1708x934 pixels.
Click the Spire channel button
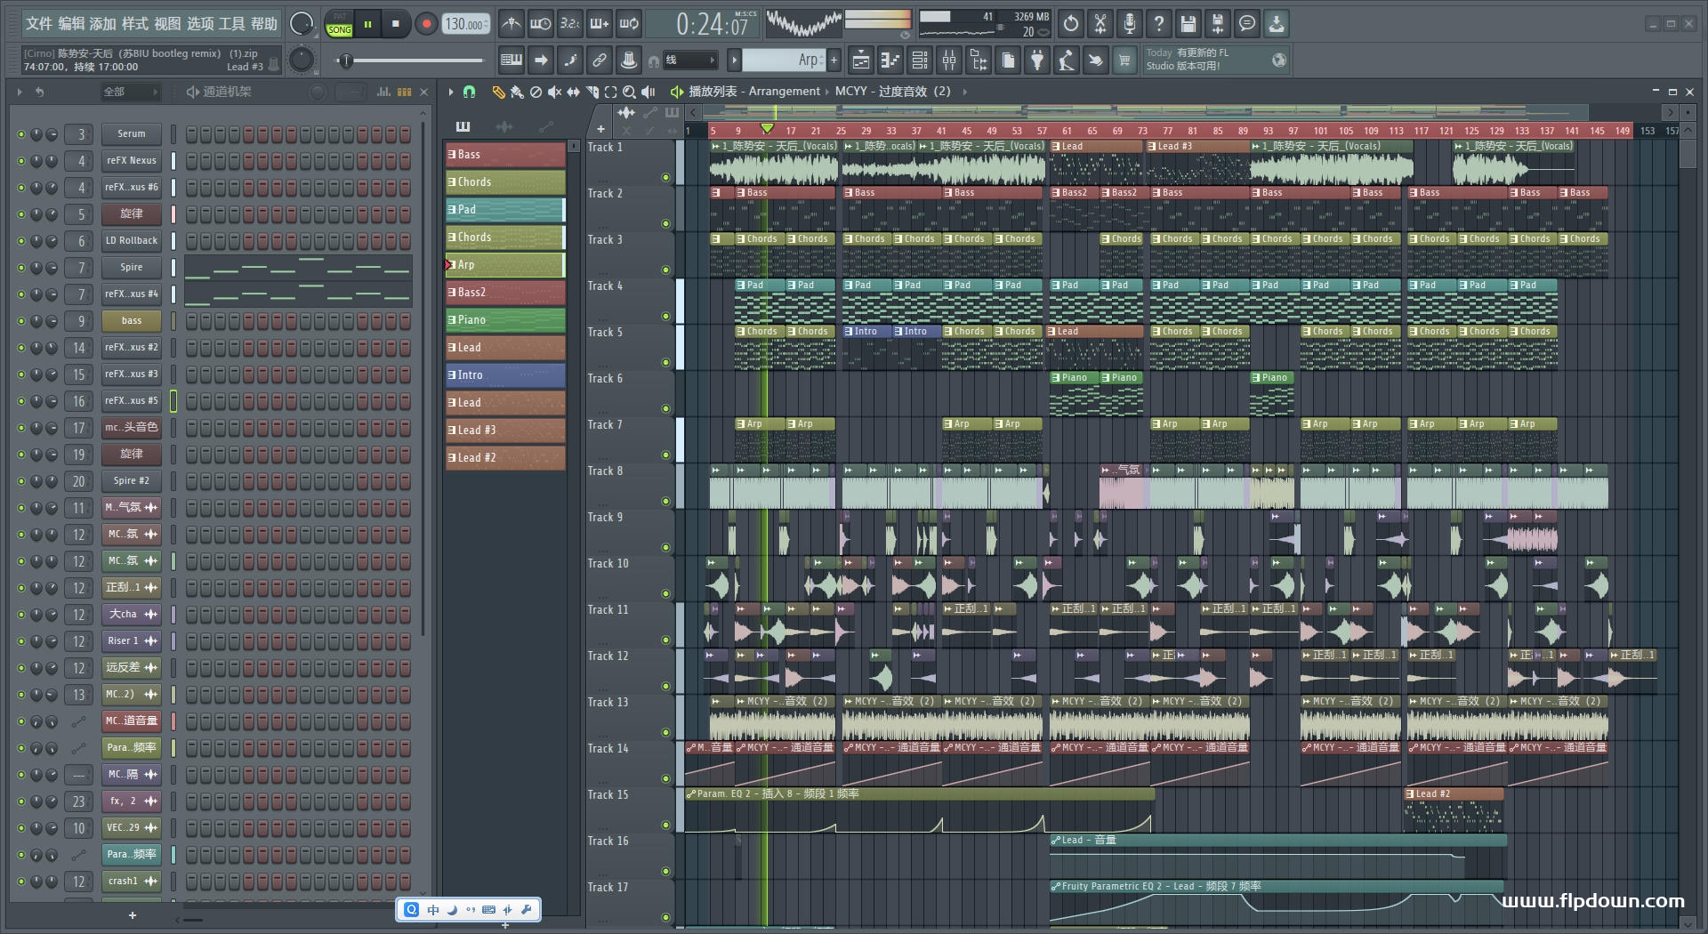[x=131, y=268]
